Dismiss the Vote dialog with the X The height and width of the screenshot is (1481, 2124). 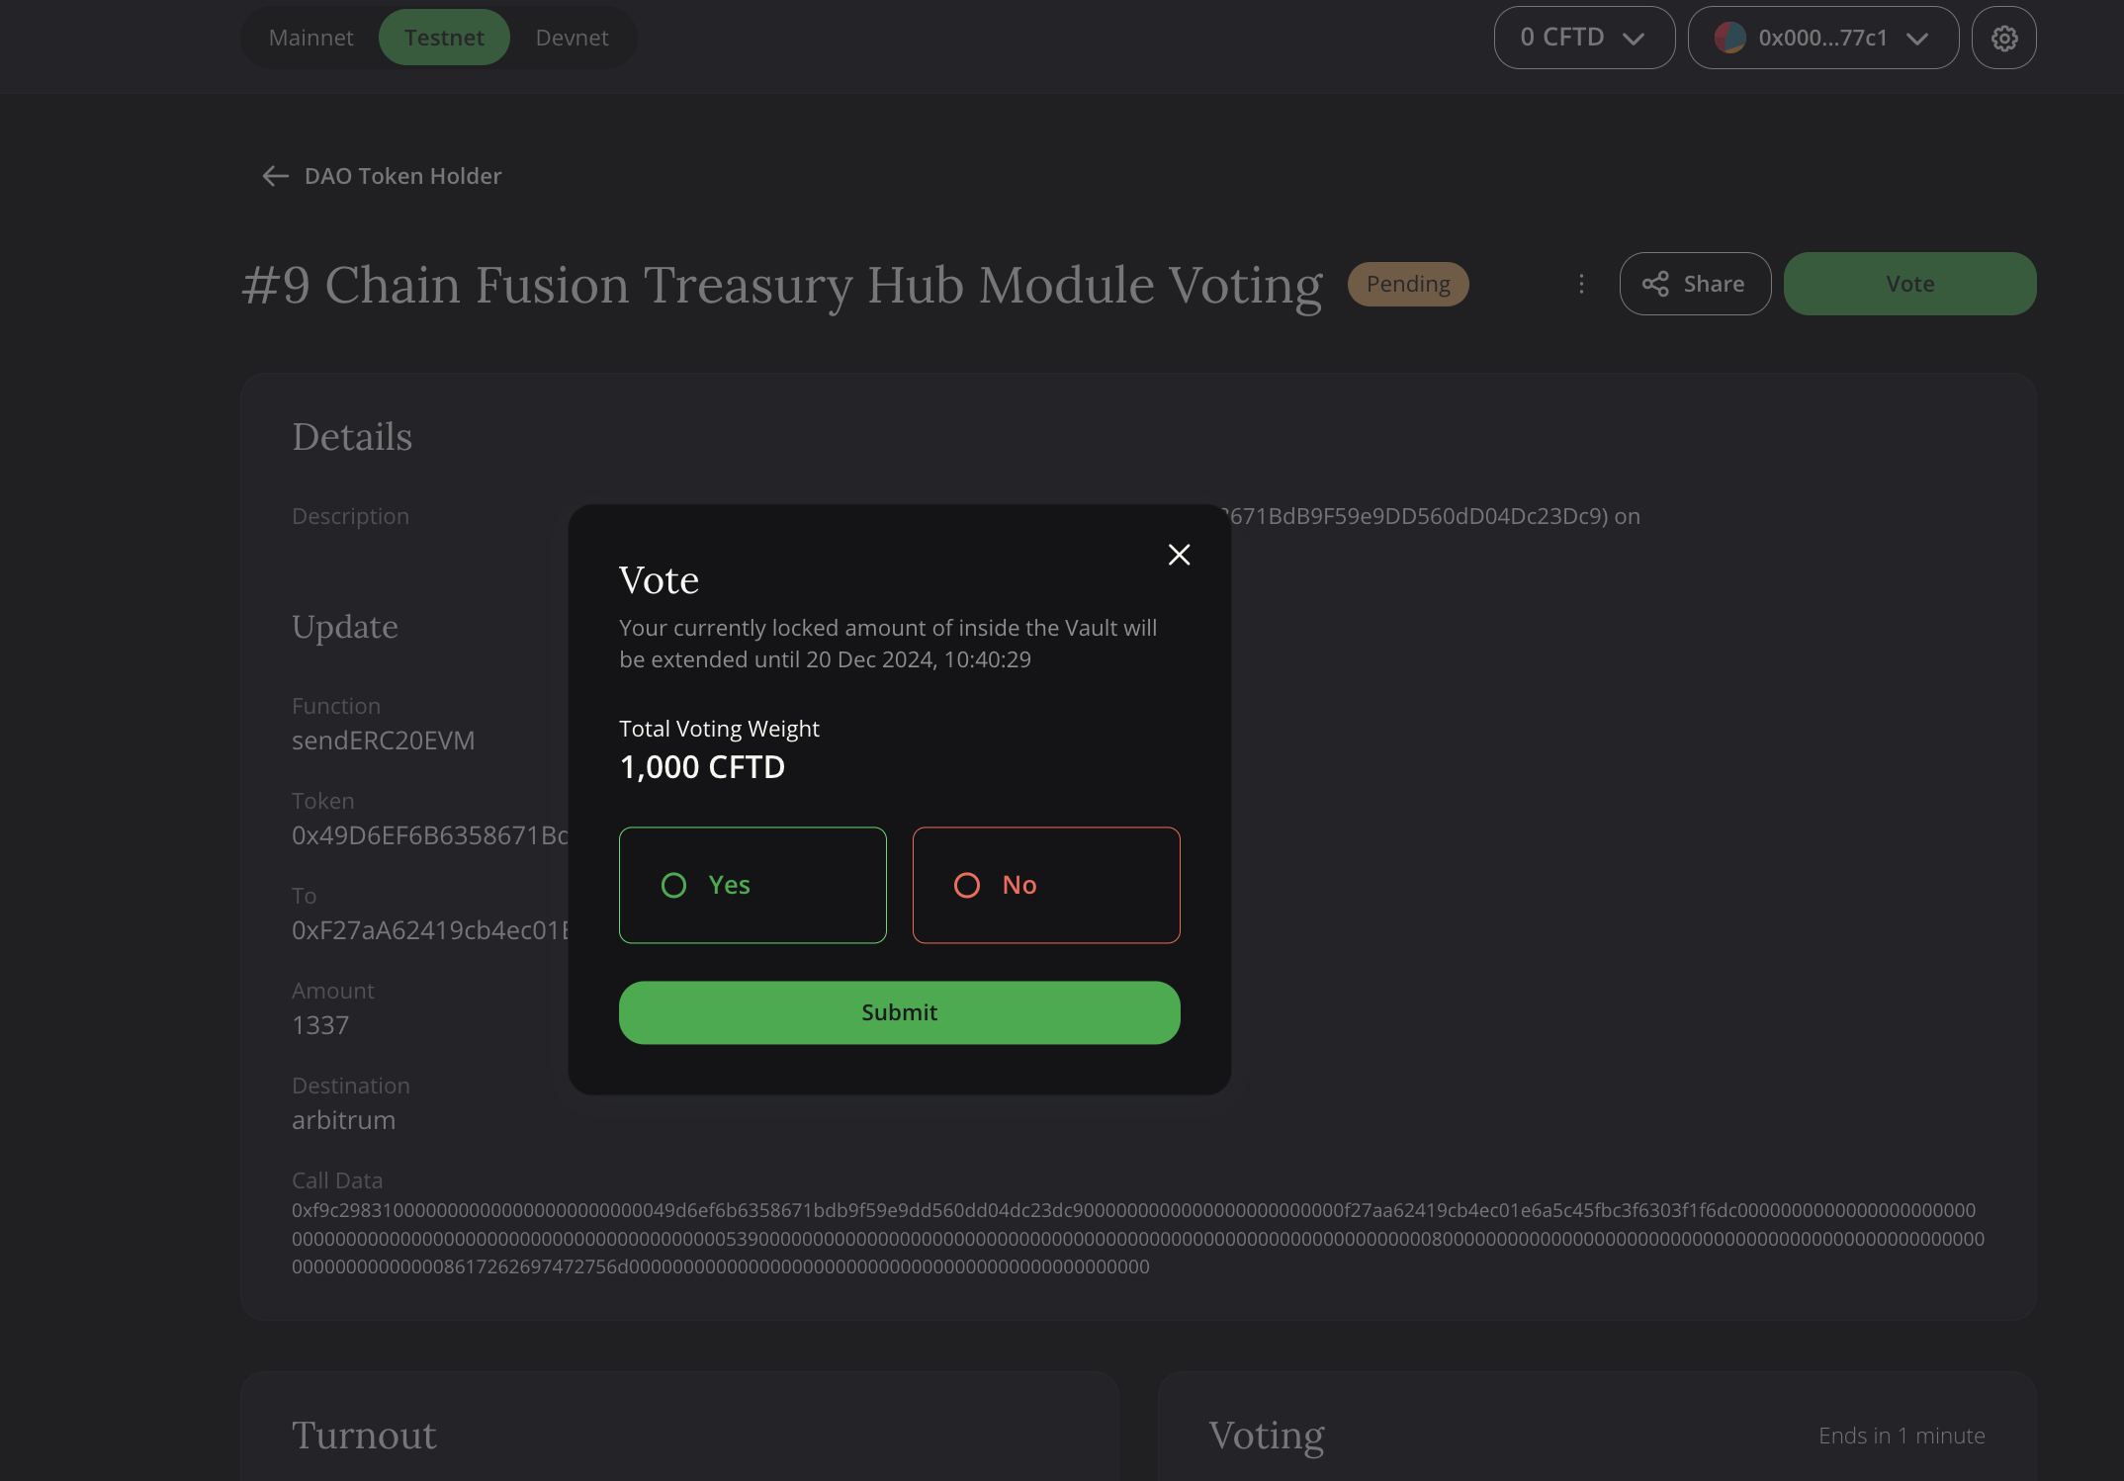coord(1179,555)
